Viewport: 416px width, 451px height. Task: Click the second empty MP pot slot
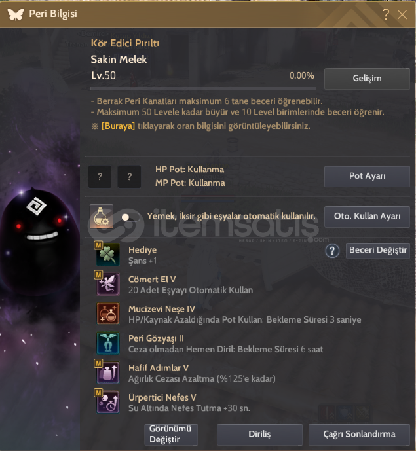pos(129,177)
